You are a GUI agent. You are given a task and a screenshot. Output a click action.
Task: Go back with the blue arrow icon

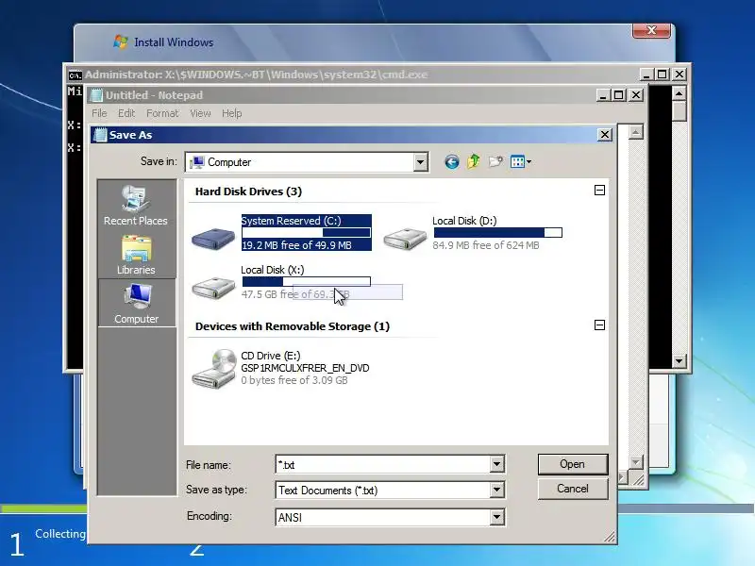pos(451,161)
